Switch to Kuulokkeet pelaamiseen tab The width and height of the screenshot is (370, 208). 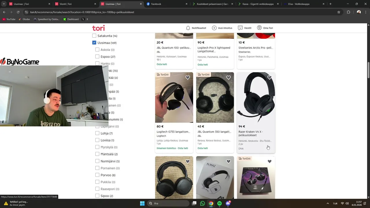click(213, 4)
